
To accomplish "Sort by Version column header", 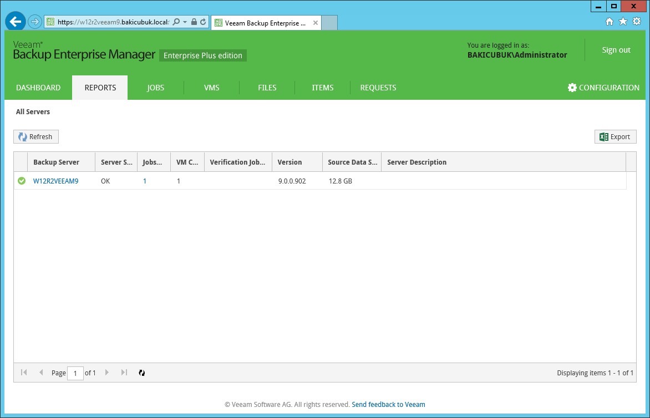I will coord(297,162).
